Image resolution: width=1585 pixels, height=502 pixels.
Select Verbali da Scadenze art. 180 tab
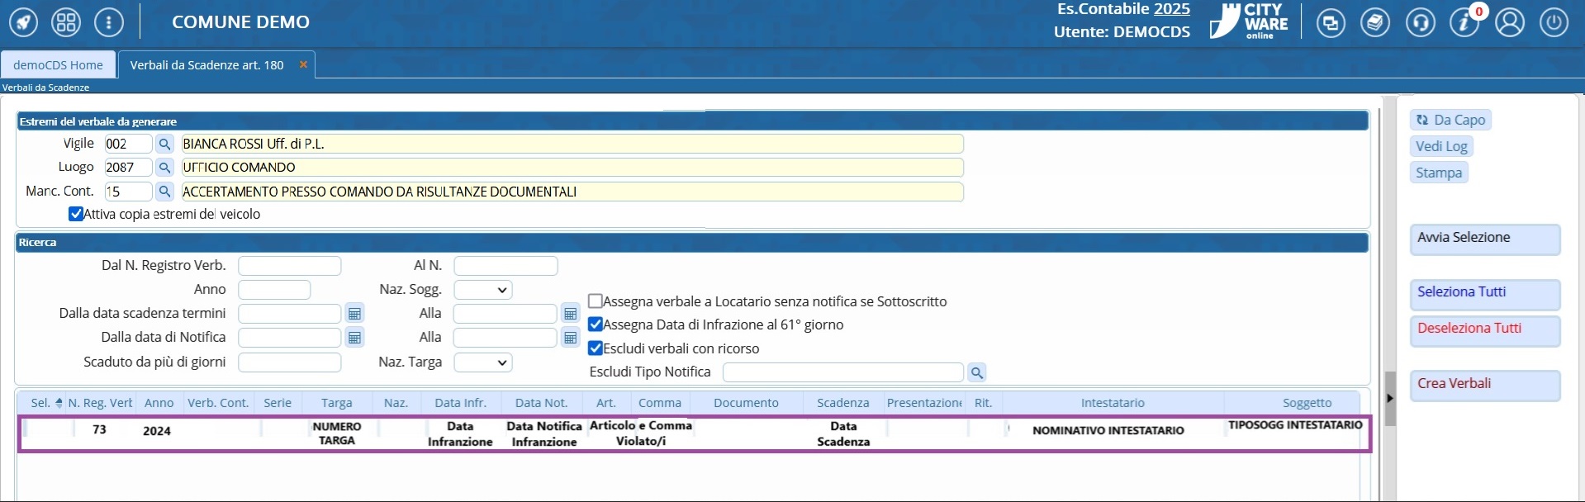point(206,65)
